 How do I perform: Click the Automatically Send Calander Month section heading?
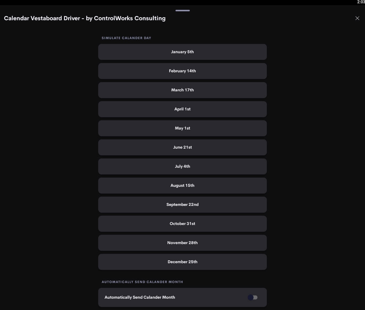pos(142,282)
